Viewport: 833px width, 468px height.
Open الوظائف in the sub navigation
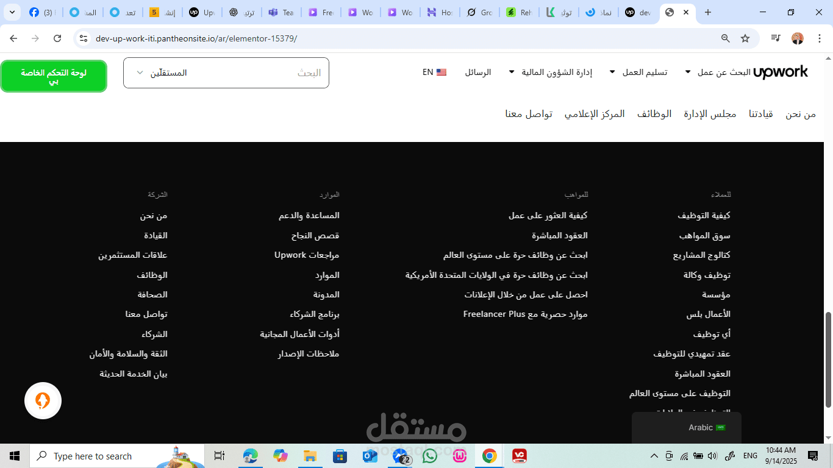click(x=654, y=114)
